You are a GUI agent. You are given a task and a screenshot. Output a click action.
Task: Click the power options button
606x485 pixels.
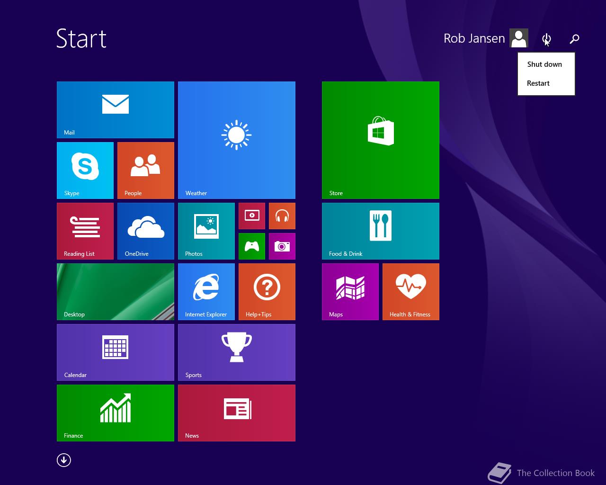[x=546, y=39]
